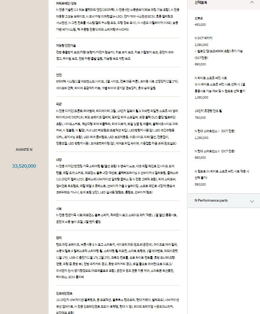Click the 1,290,000 smart sense price

coord(201,138)
